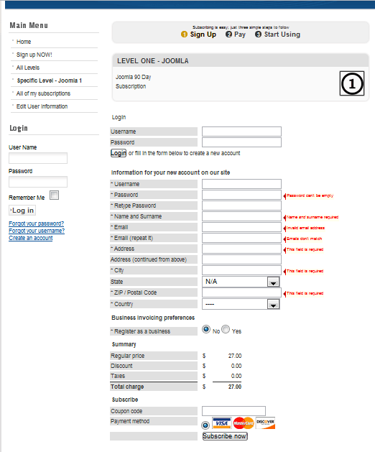Click the Start Using step three icon

pos(259,34)
